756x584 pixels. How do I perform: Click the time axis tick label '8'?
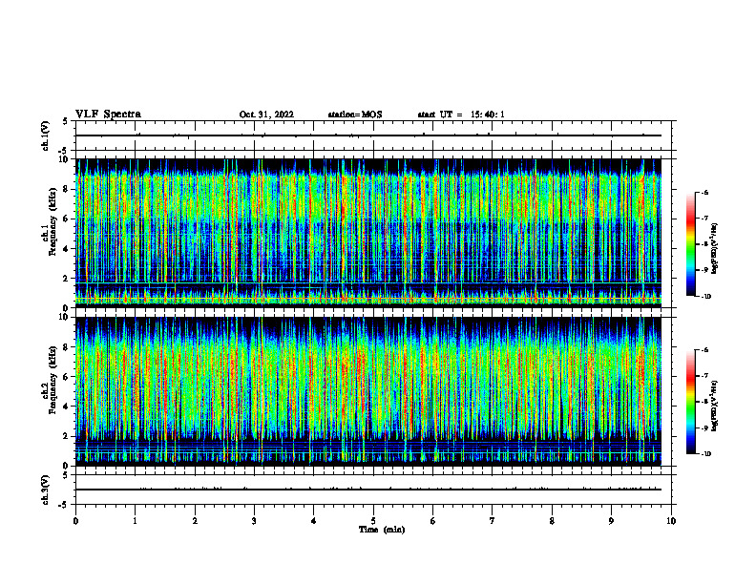tap(552, 521)
